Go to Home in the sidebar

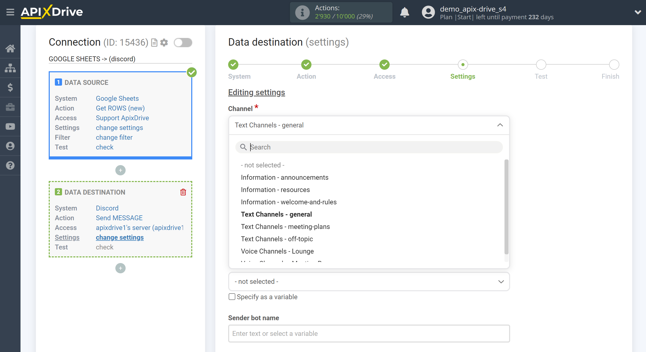tap(10, 48)
